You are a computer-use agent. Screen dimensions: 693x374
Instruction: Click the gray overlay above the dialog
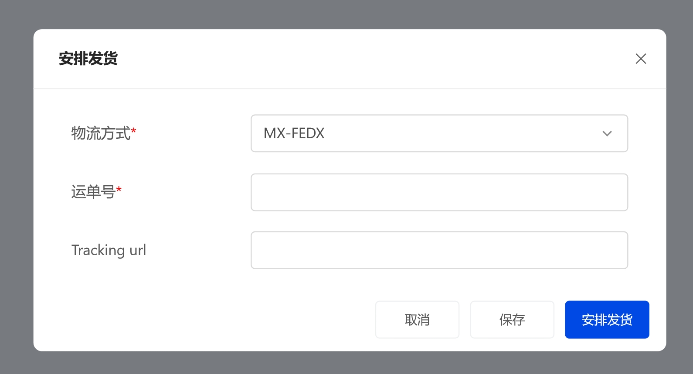pyautogui.click(x=346, y=14)
